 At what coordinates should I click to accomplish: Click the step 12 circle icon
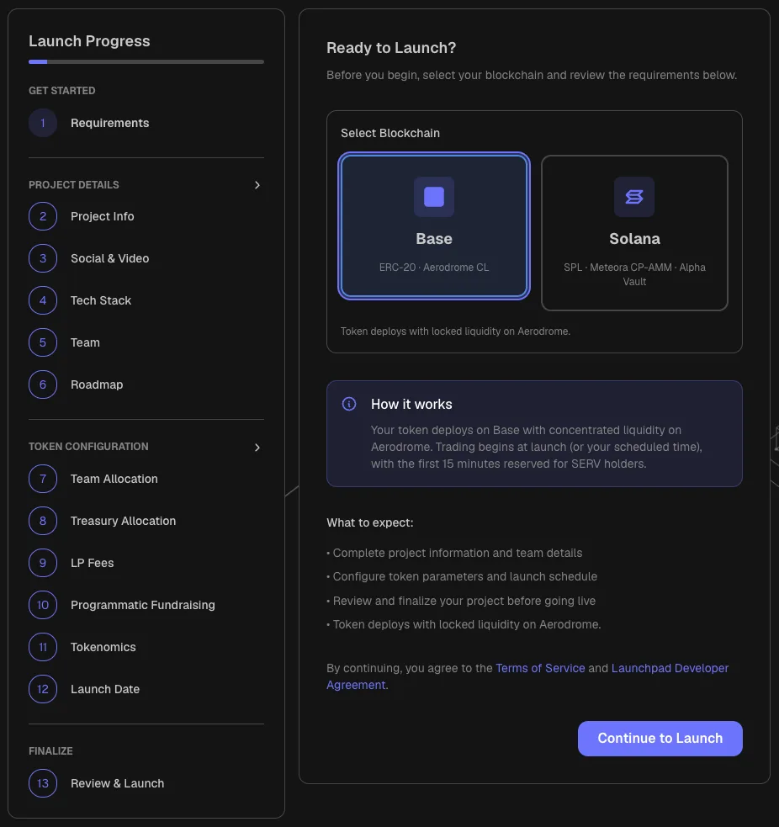(x=43, y=689)
